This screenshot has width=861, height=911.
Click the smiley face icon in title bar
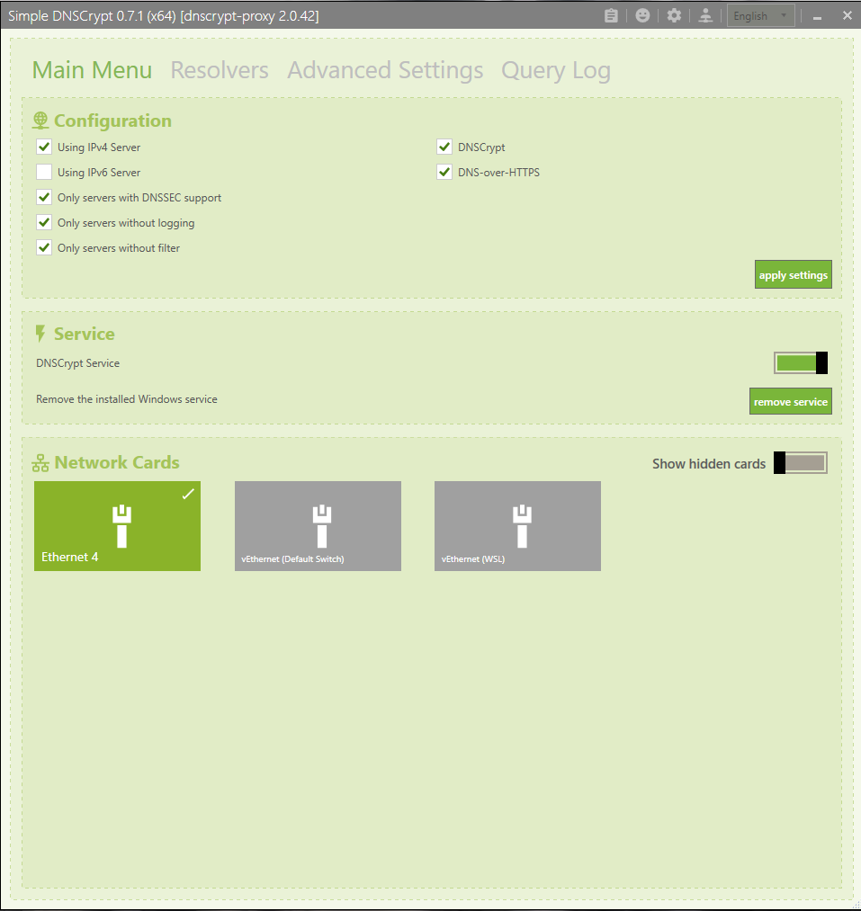click(x=642, y=15)
